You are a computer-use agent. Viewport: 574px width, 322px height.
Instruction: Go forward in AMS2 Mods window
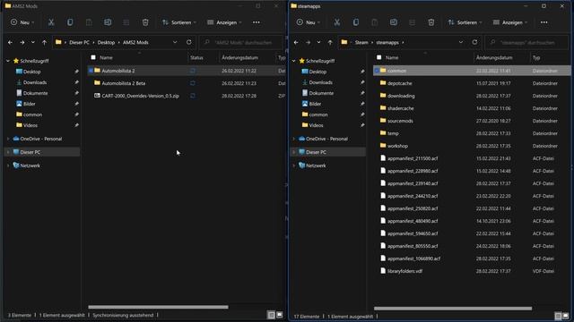22,42
